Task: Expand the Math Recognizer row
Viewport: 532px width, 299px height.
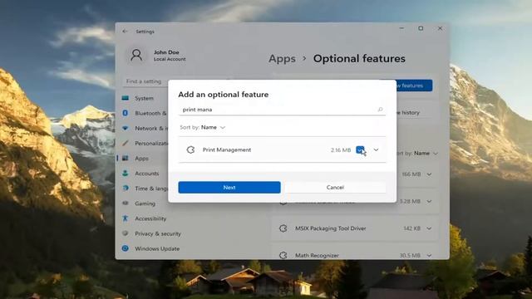Action: (x=429, y=255)
